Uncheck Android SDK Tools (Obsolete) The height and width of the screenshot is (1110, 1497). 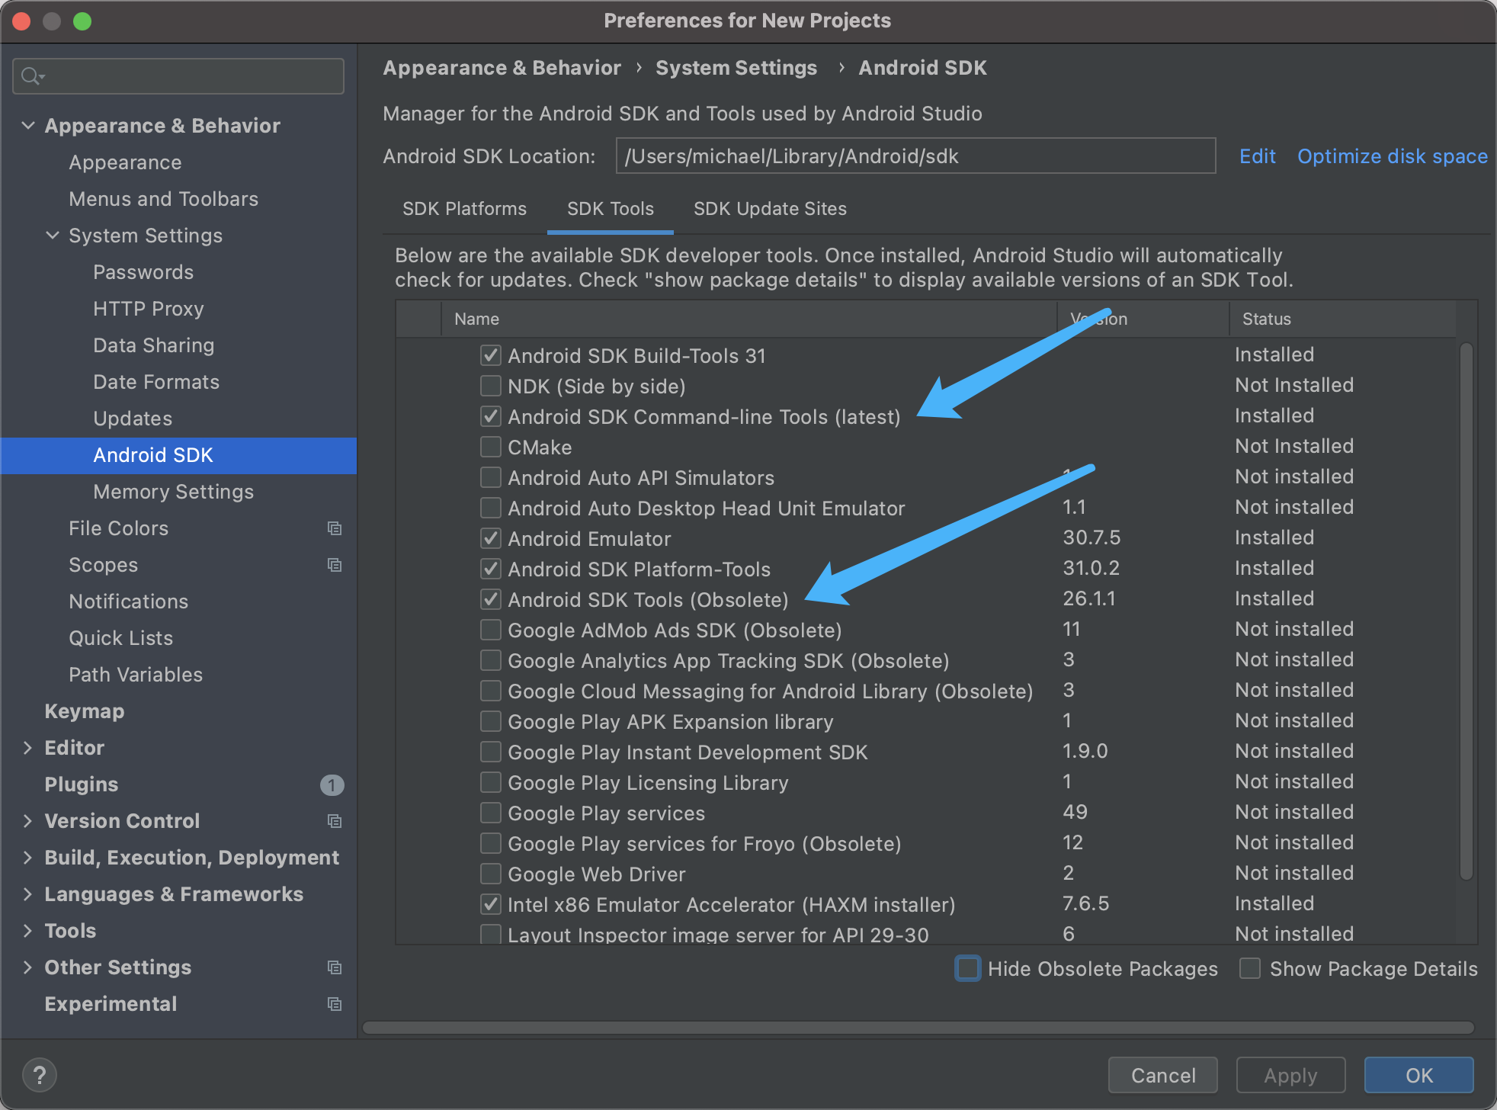click(491, 600)
